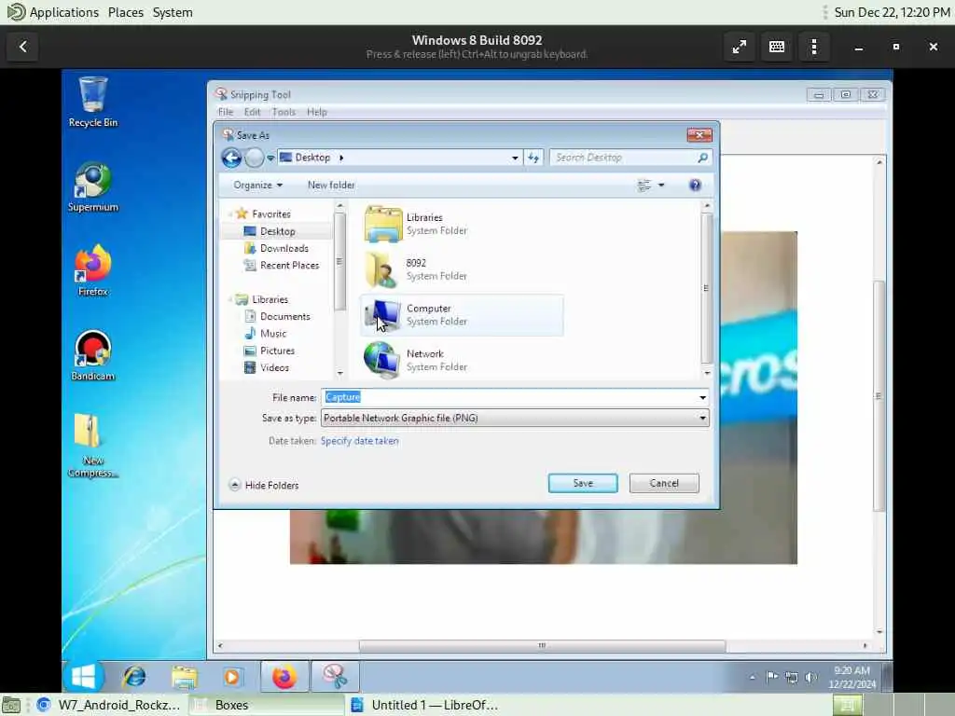Open the System menu in top panel
The image size is (955, 716).
pyautogui.click(x=173, y=12)
